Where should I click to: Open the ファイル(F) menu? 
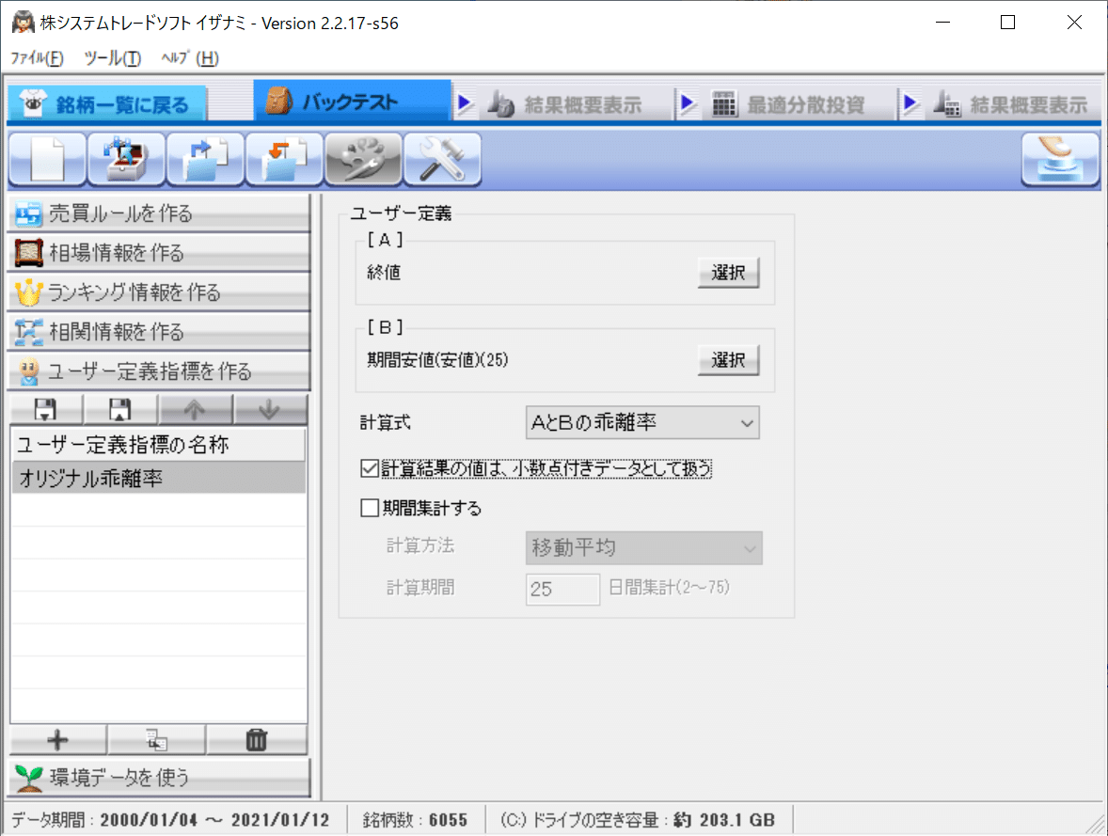(x=37, y=58)
